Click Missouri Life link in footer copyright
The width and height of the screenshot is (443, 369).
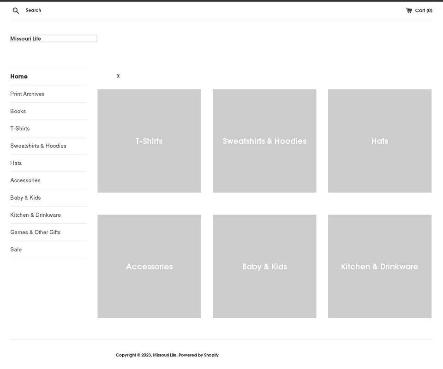click(x=165, y=355)
